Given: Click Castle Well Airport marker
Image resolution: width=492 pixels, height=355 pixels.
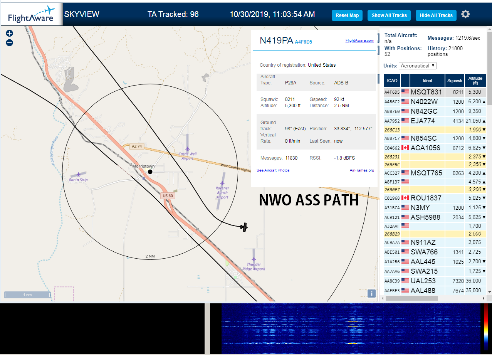Looking at the screenshot, I should (x=188, y=149).
